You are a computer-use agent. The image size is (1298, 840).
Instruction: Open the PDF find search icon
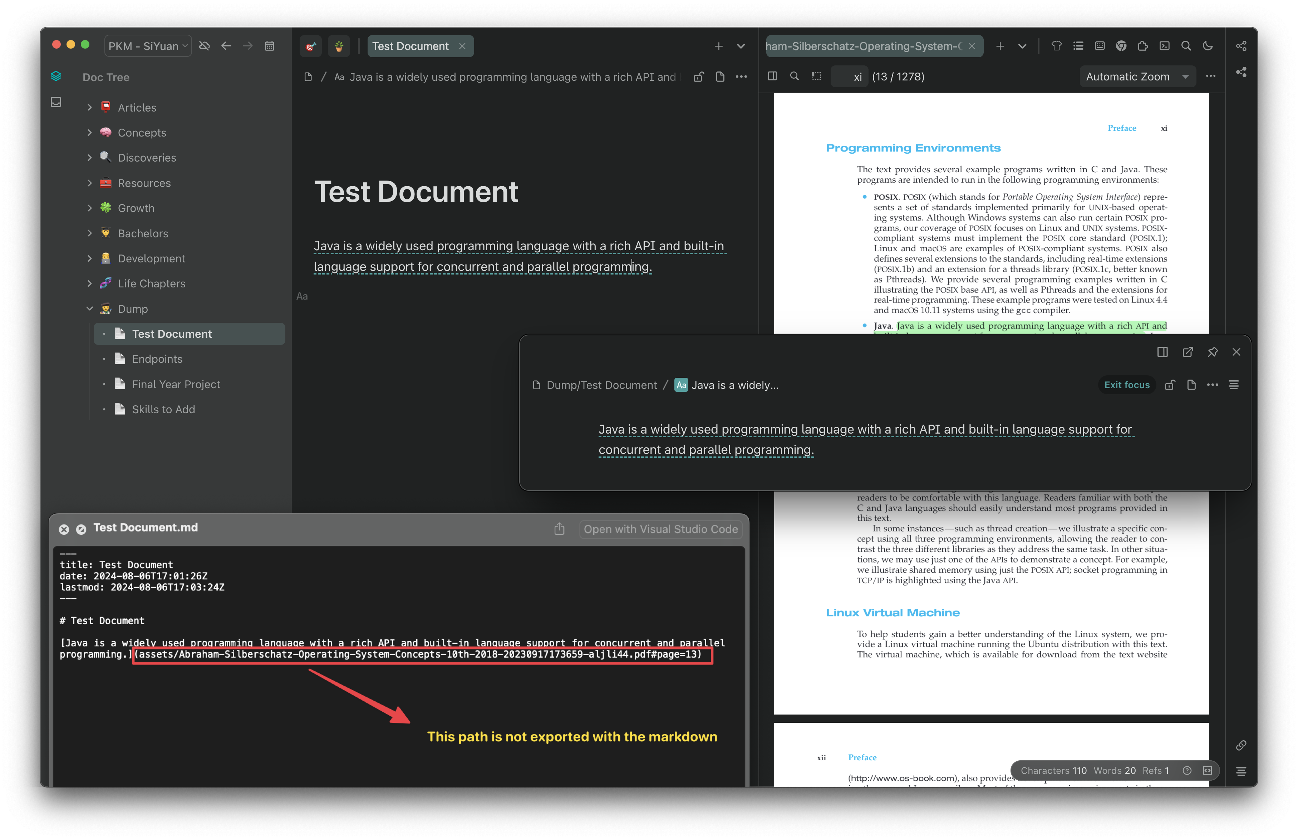click(x=794, y=76)
